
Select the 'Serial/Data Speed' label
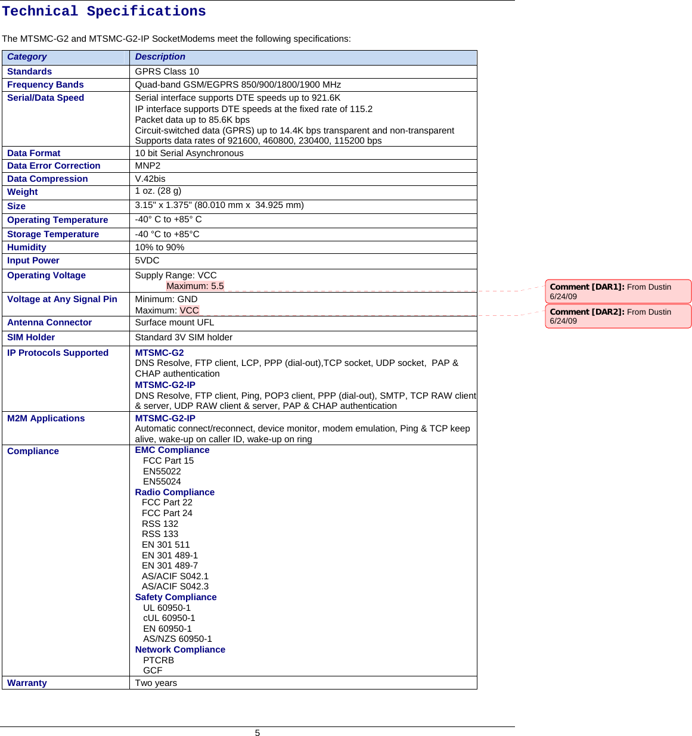click(x=45, y=98)
